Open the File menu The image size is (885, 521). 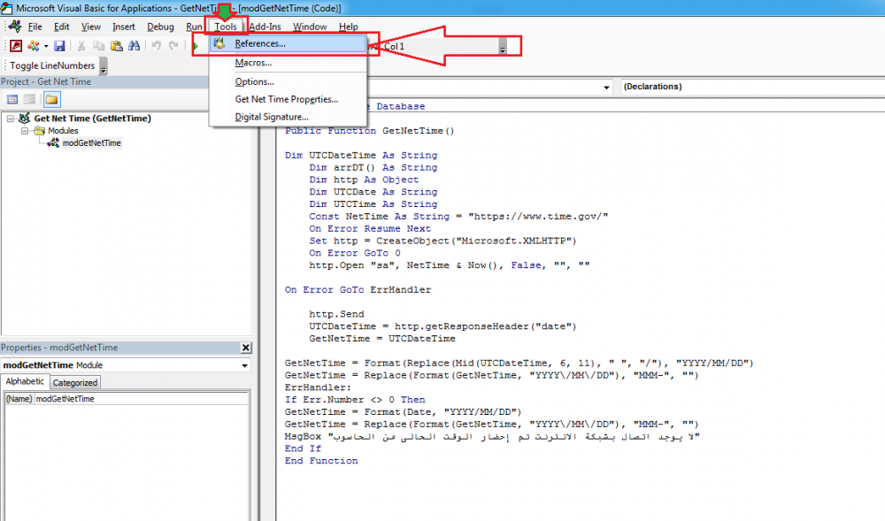[35, 27]
